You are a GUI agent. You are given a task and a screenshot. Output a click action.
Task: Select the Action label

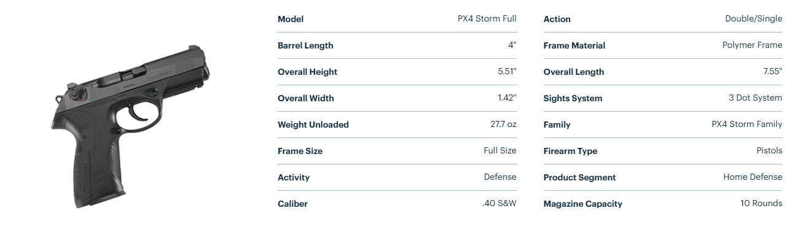pos(557,19)
